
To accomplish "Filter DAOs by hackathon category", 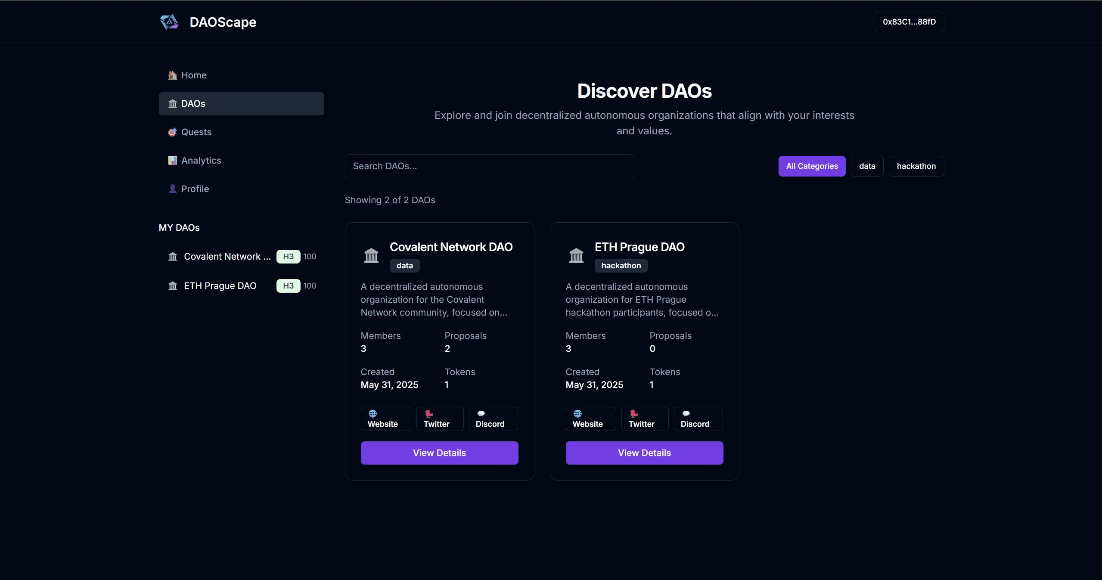I will 916,166.
